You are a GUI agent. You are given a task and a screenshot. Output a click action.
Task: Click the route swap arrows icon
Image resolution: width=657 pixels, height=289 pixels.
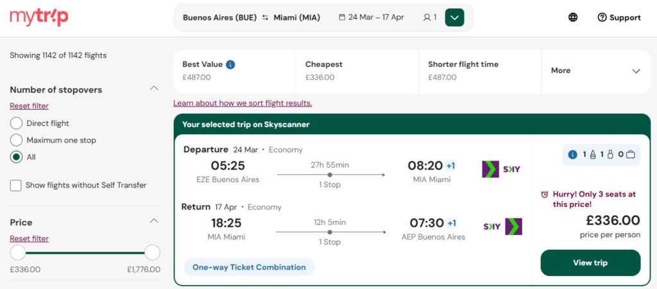[x=265, y=17]
